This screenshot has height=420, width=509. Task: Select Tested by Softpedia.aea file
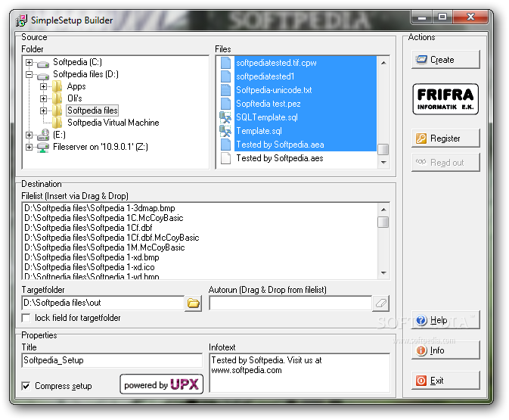point(280,145)
